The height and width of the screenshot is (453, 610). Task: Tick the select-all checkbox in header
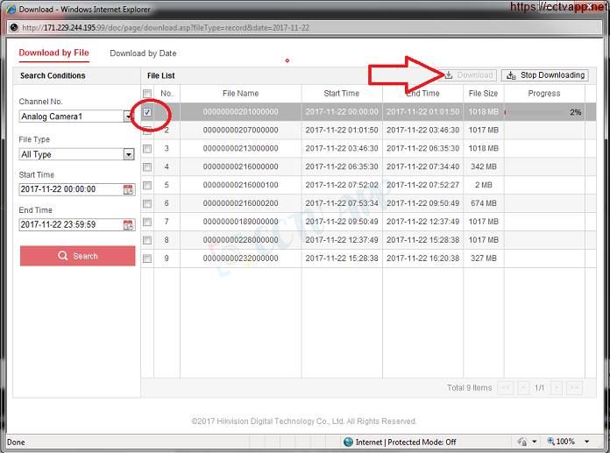coord(147,94)
